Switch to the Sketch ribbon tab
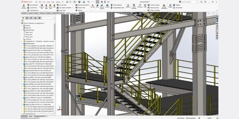Screen dimensions: 239x119 pos(36,13)
